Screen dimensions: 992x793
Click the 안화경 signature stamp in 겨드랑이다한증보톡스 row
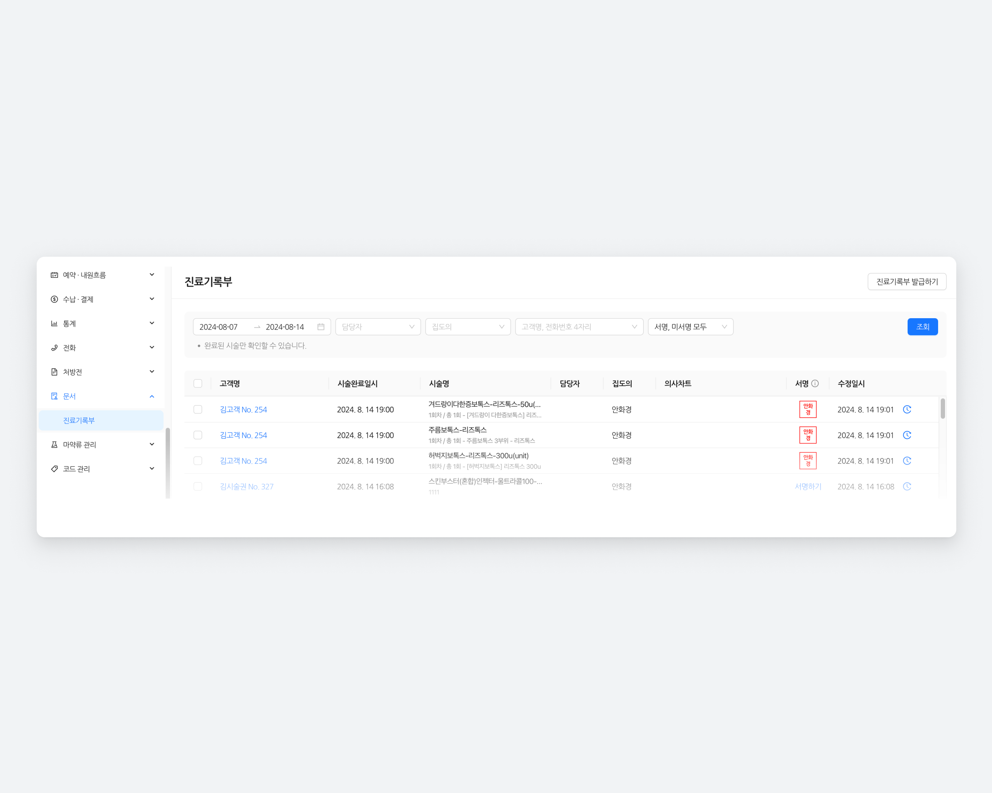tap(808, 409)
